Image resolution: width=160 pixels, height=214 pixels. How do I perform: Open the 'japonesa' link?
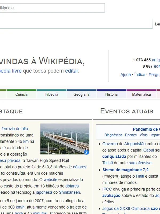click(x=44, y=192)
